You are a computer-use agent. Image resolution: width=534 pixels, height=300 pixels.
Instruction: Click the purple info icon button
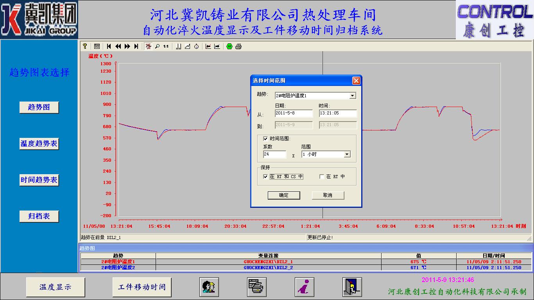click(x=305, y=287)
